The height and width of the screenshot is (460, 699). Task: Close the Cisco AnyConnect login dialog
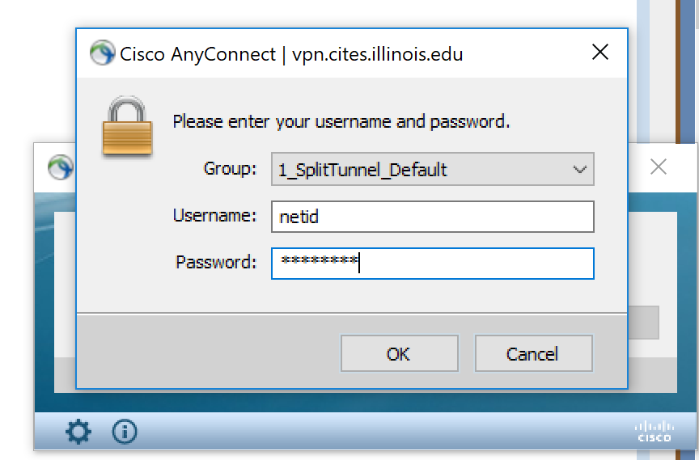[x=600, y=52]
